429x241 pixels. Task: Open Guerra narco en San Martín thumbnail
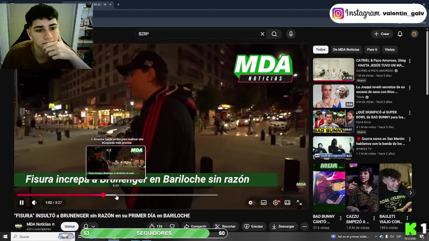click(x=333, y=148)
